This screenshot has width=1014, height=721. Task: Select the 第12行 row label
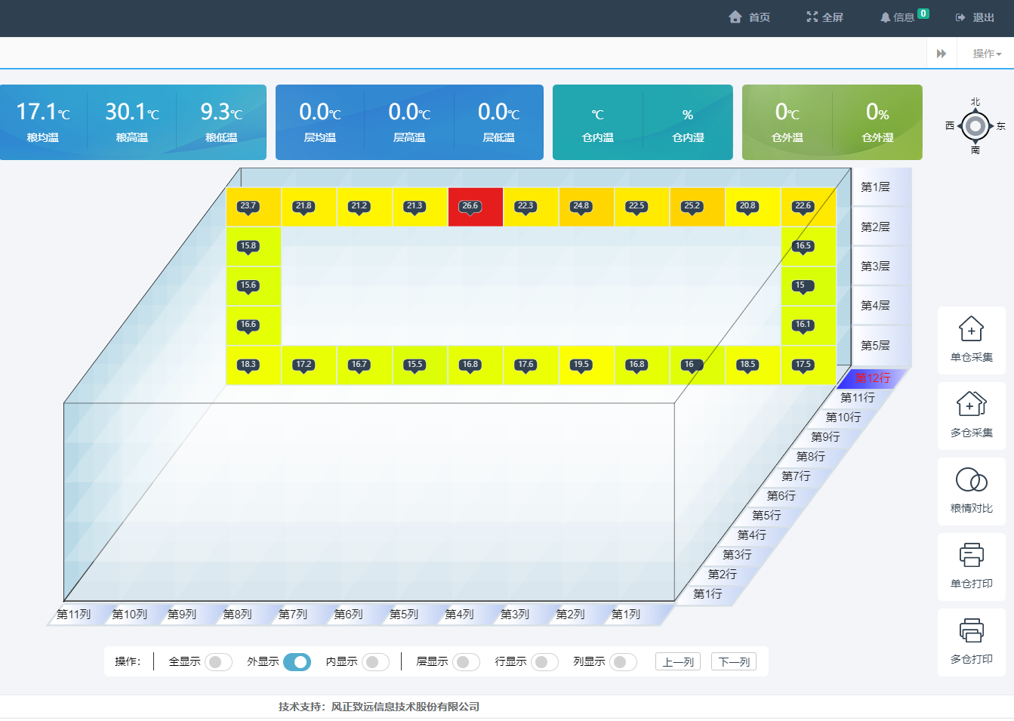872,378
